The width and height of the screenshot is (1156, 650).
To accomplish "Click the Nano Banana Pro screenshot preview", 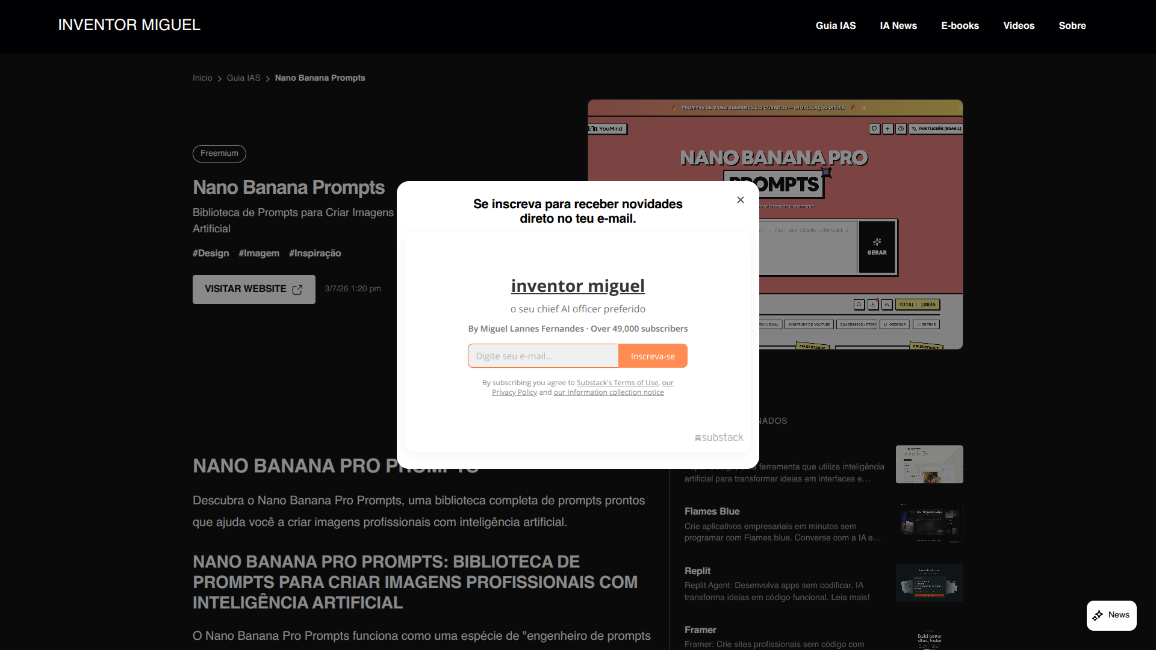I will pos(775,224).
